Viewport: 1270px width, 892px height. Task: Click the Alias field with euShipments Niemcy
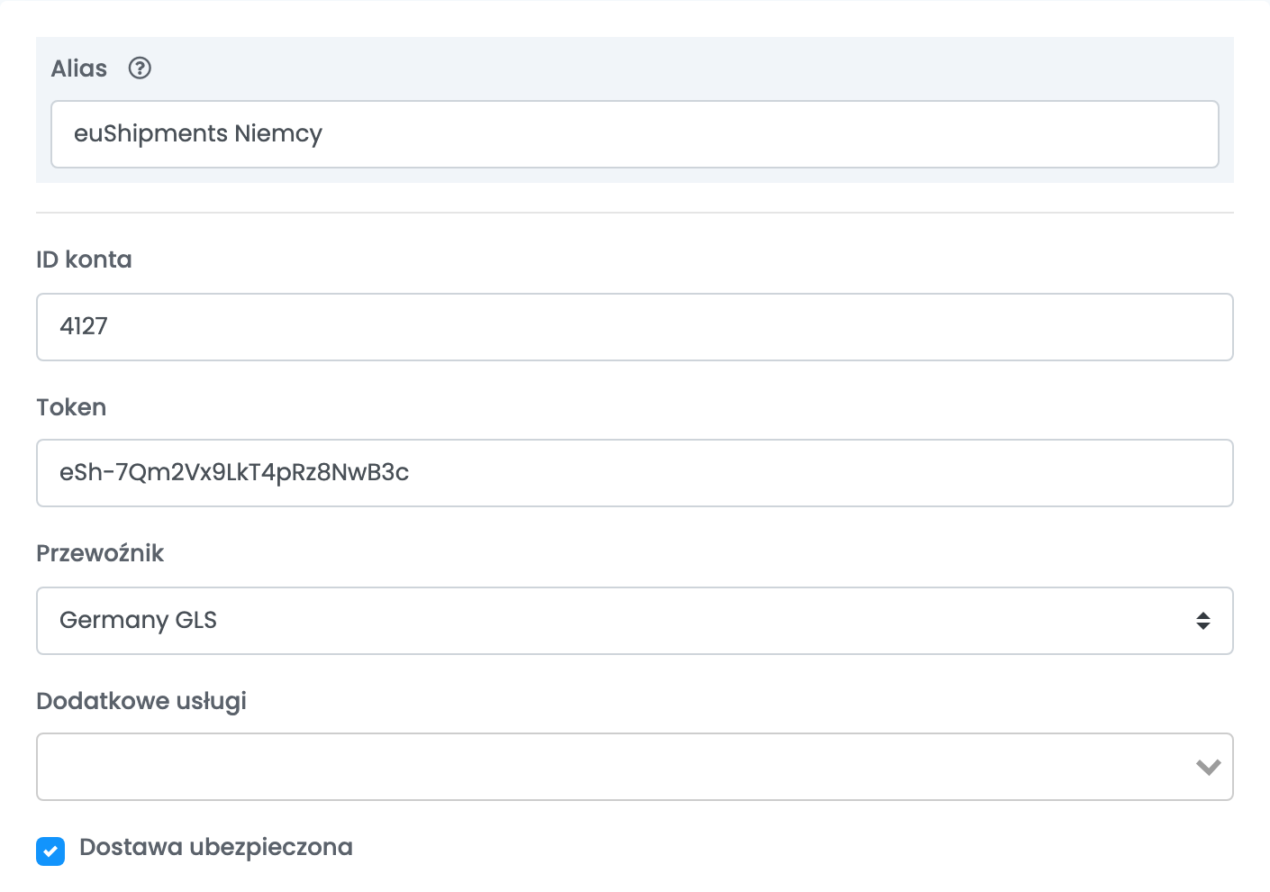[635, 134]
